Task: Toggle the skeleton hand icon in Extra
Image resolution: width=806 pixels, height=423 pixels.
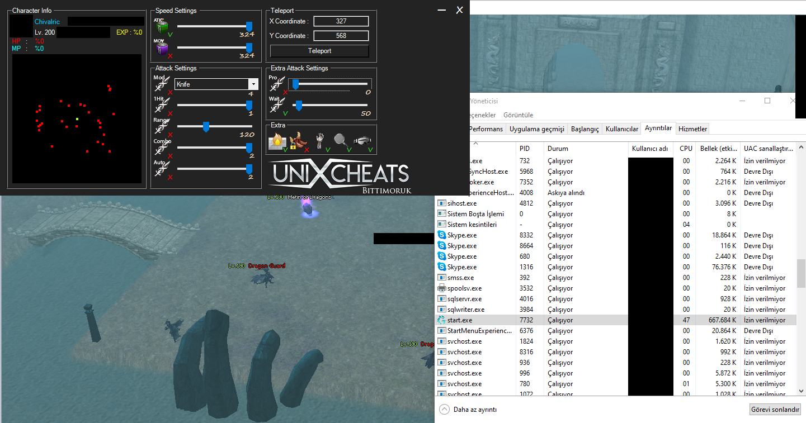Action: pyautogui.click(x=320, y=141)
